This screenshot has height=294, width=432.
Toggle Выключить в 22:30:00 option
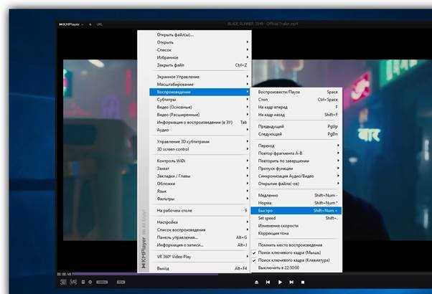point(296,268)
